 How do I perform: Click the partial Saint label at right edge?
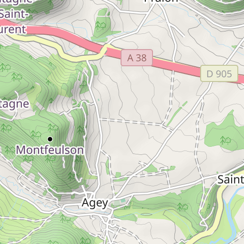pos(231,180)
